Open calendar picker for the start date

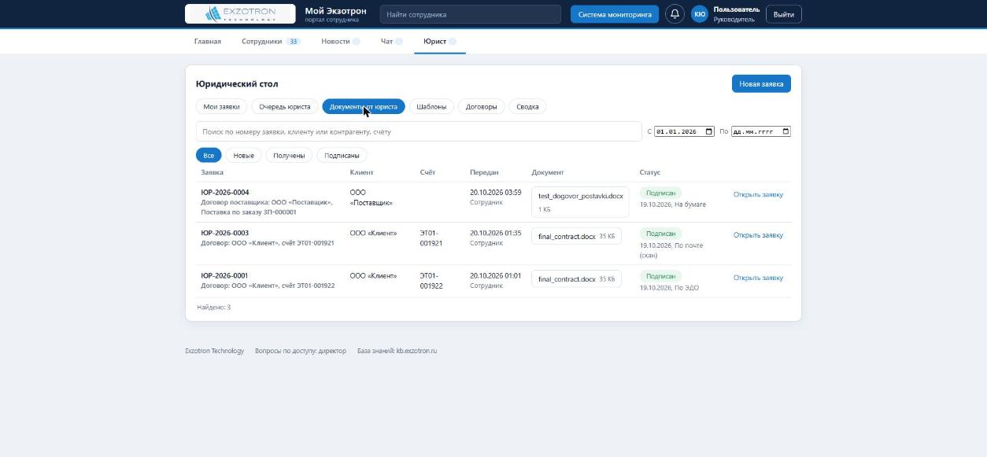coord(708,131)
